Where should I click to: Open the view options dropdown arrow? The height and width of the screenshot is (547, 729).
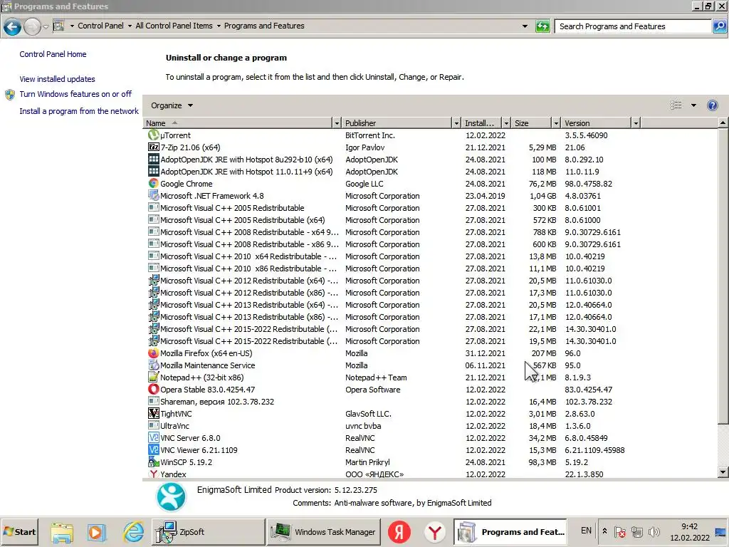tap(693, 105)
